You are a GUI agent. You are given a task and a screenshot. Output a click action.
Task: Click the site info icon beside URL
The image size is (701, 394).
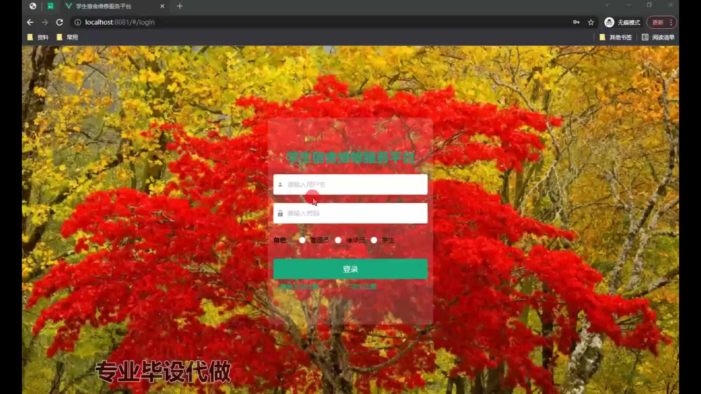(77, 22)
